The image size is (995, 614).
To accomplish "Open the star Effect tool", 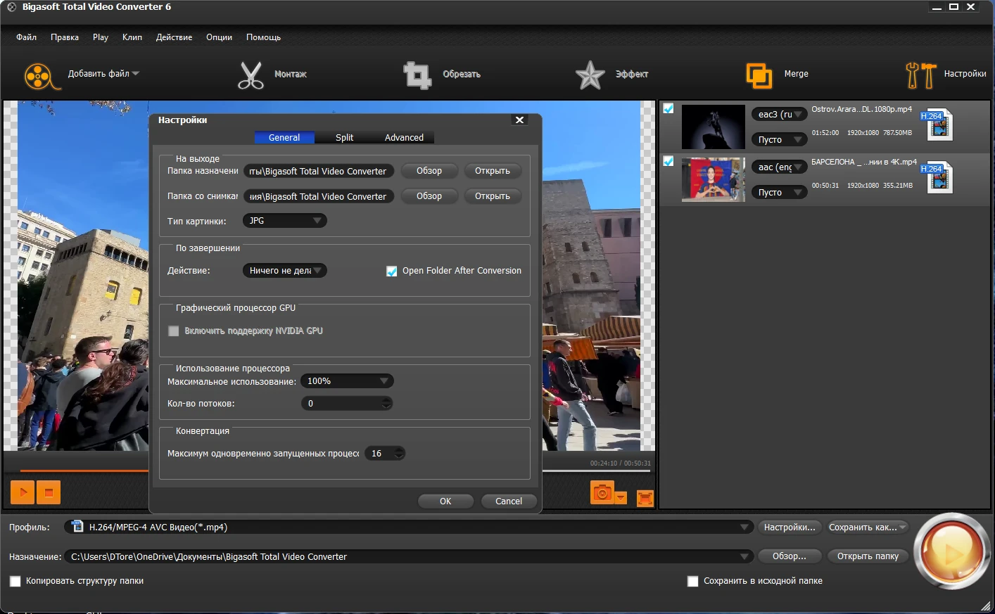I will pos(590,75).
